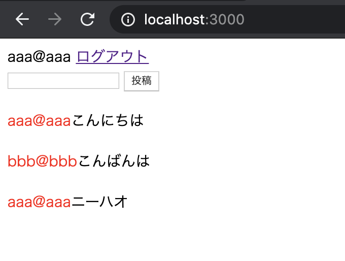Screen dimensions: 345x261
Task: View site information icon
Action: coord(128,20)
